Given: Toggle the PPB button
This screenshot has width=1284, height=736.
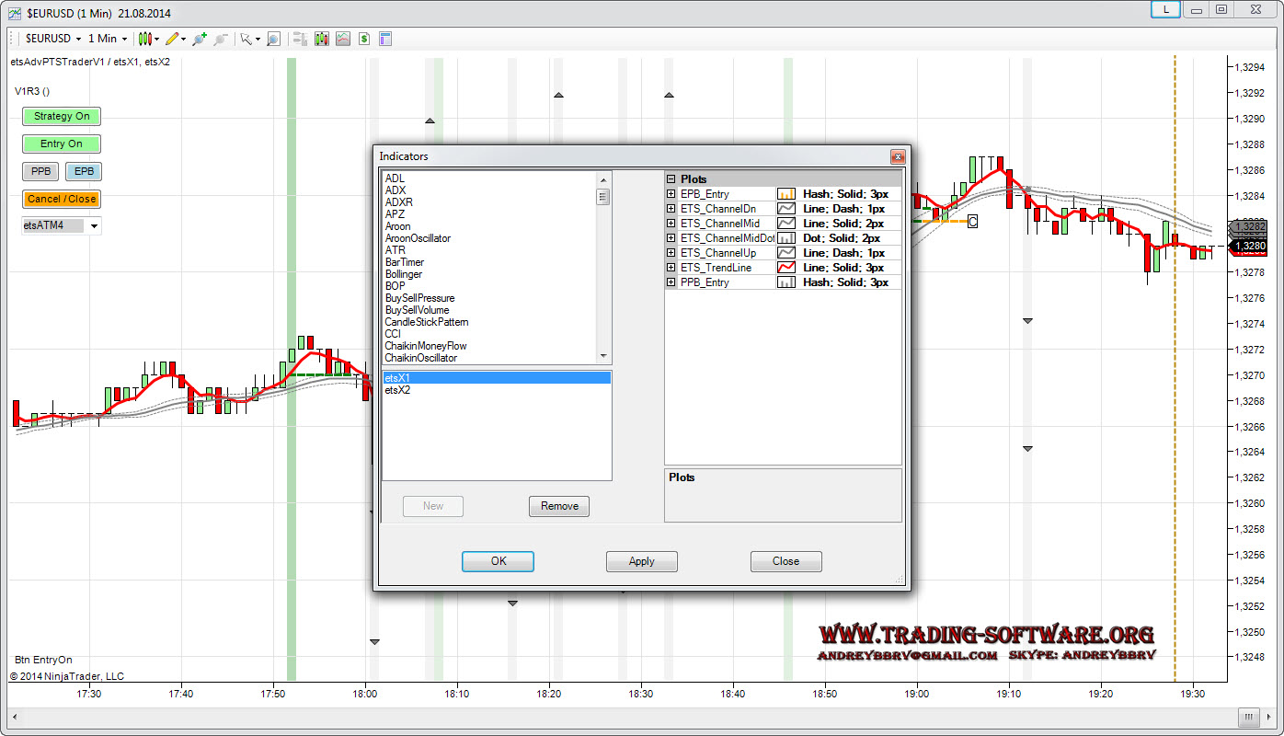Looking at the screenshot, I should pos(40,171).
